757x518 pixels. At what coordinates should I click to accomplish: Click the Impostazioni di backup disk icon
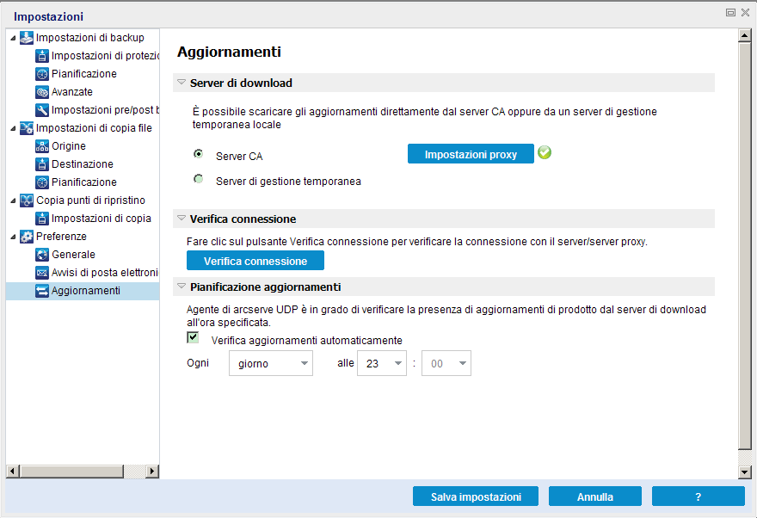(x=27, y=38)
